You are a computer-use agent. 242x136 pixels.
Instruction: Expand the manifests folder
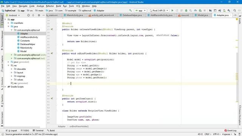(9, 23)
